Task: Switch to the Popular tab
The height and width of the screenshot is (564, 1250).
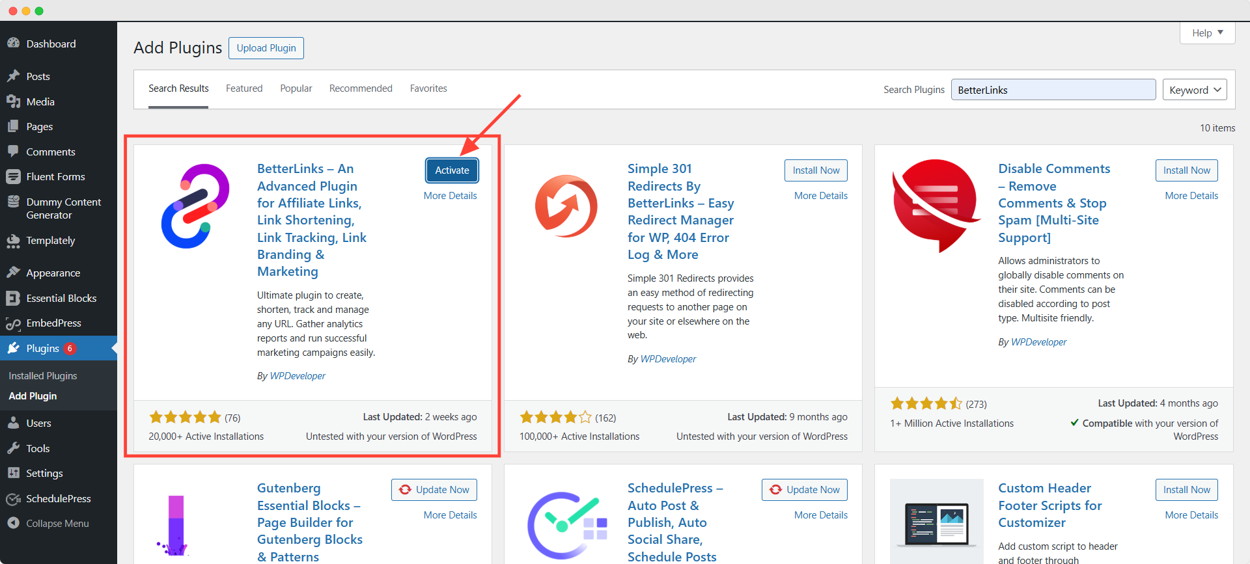Action: coord(296,88)
